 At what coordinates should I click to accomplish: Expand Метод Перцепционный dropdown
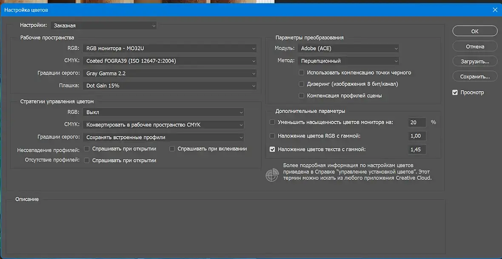coord(348,60)
